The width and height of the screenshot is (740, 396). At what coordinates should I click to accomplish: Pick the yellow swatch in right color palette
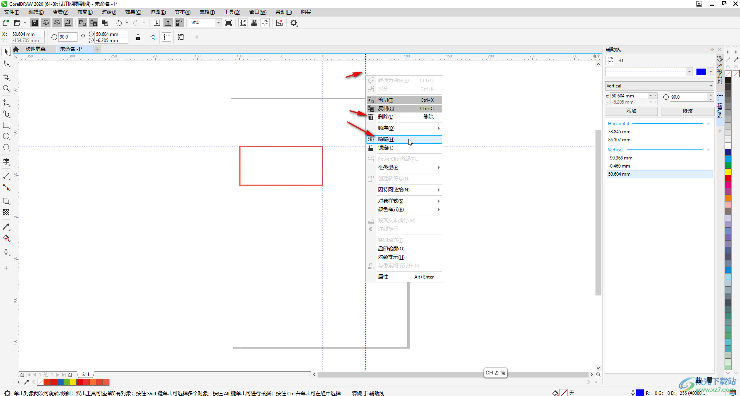coord(728,172)
